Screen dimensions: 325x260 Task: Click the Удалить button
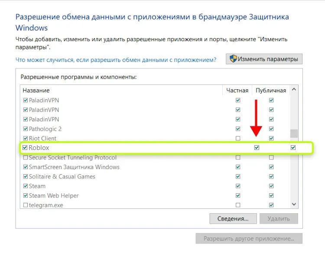279,218
